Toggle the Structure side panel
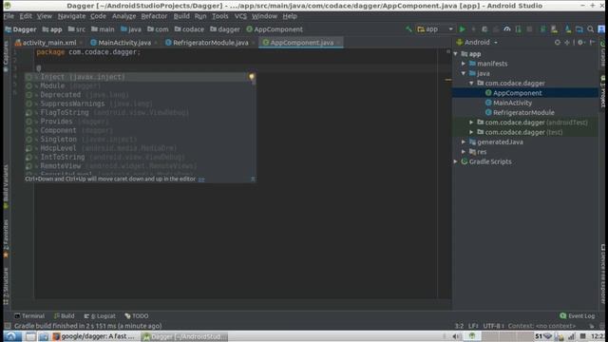The image size is (608, 342). (6, 287)
